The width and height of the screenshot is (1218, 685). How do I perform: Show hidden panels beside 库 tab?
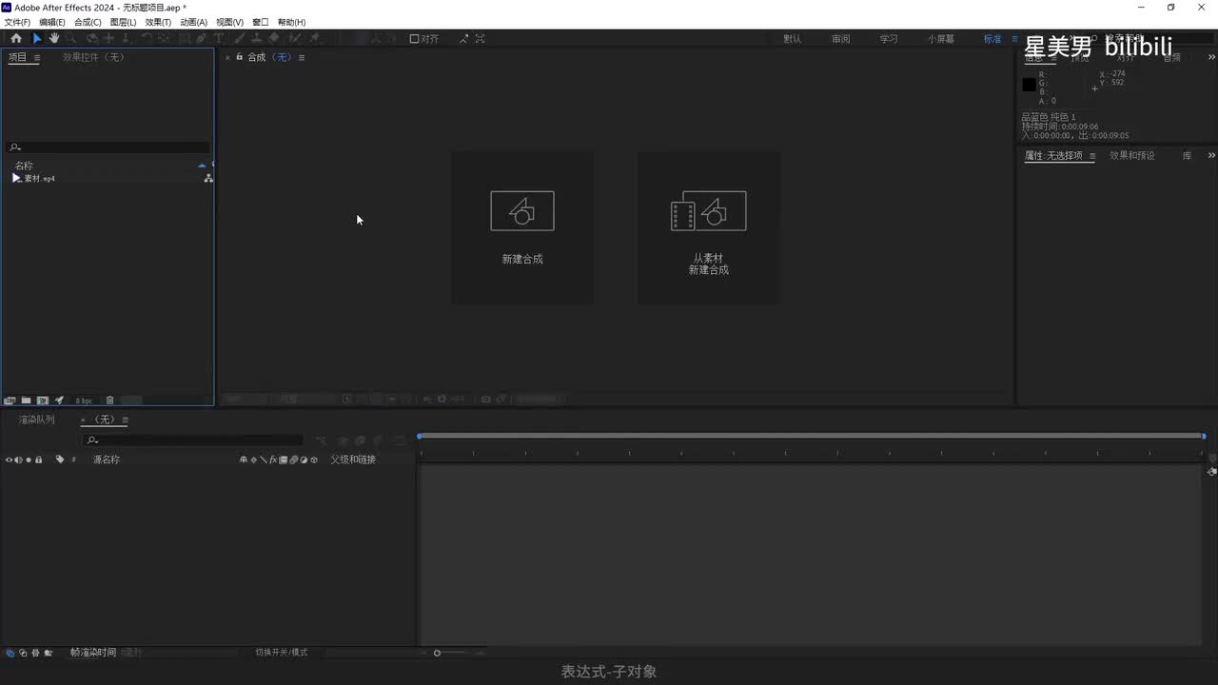(x=1211, y=155)
